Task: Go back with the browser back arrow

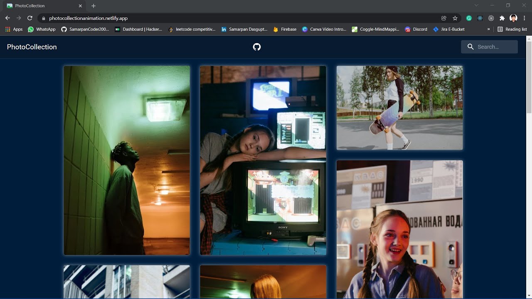Action: (7, 18)
